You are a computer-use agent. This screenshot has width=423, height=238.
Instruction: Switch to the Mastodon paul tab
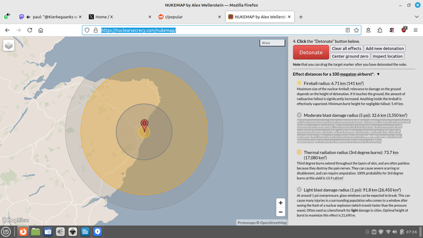tap(51, 17)
